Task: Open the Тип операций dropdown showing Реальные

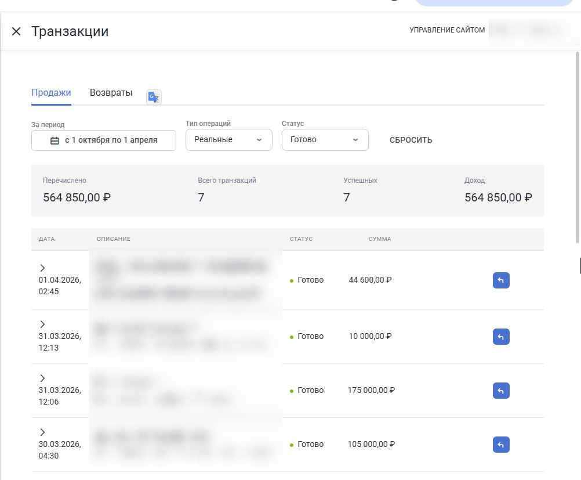Action: tap(228, 140)
